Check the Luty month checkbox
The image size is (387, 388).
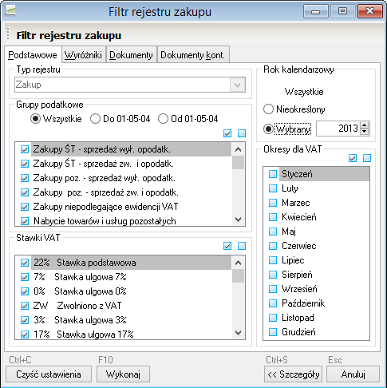coord(273,188)
